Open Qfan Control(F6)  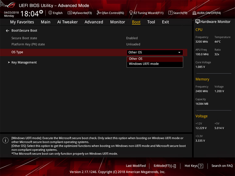[x=110, y=13]
